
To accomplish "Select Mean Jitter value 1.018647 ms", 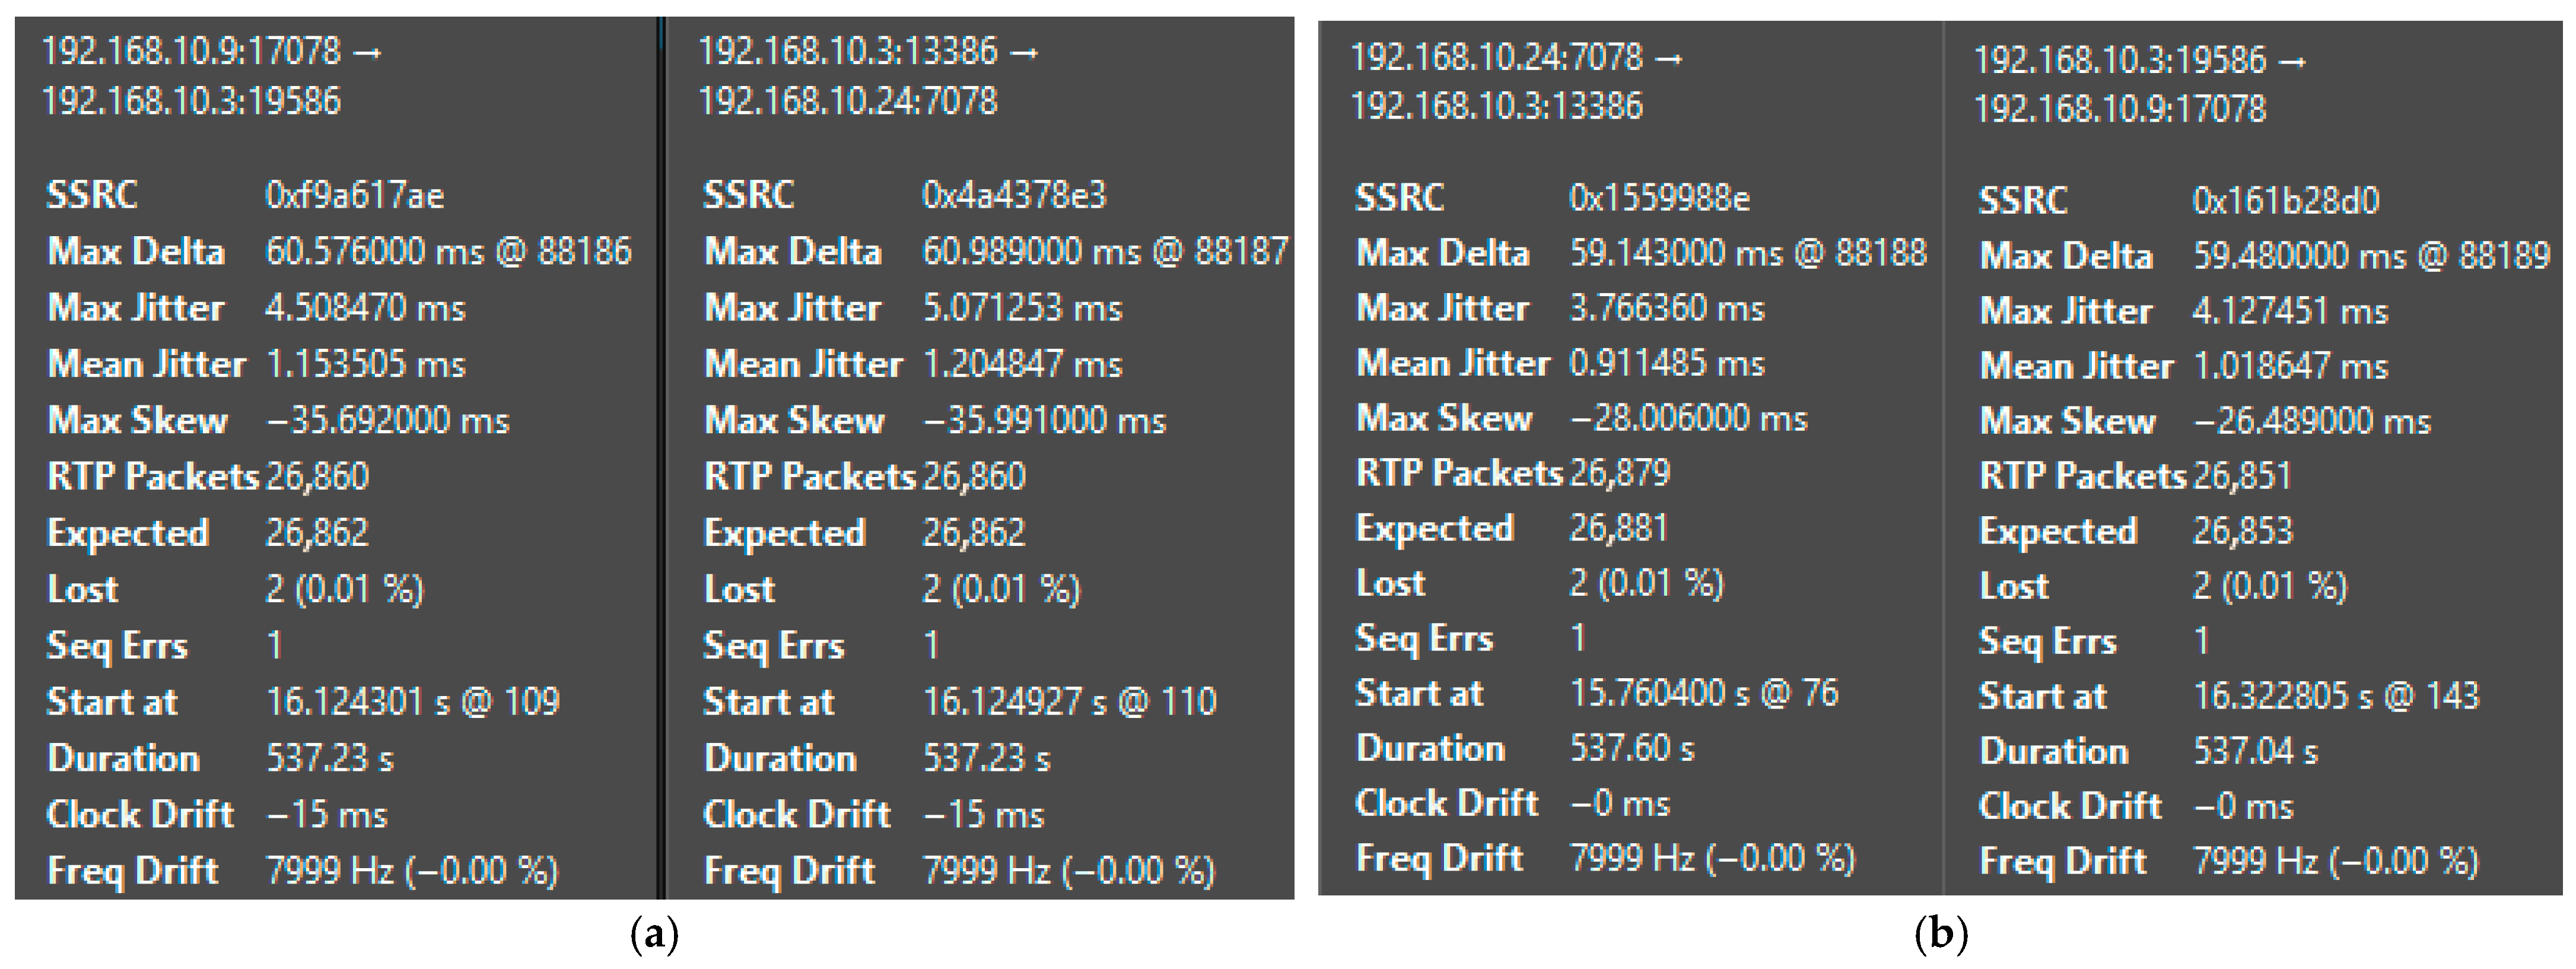I will point(2289,366).
